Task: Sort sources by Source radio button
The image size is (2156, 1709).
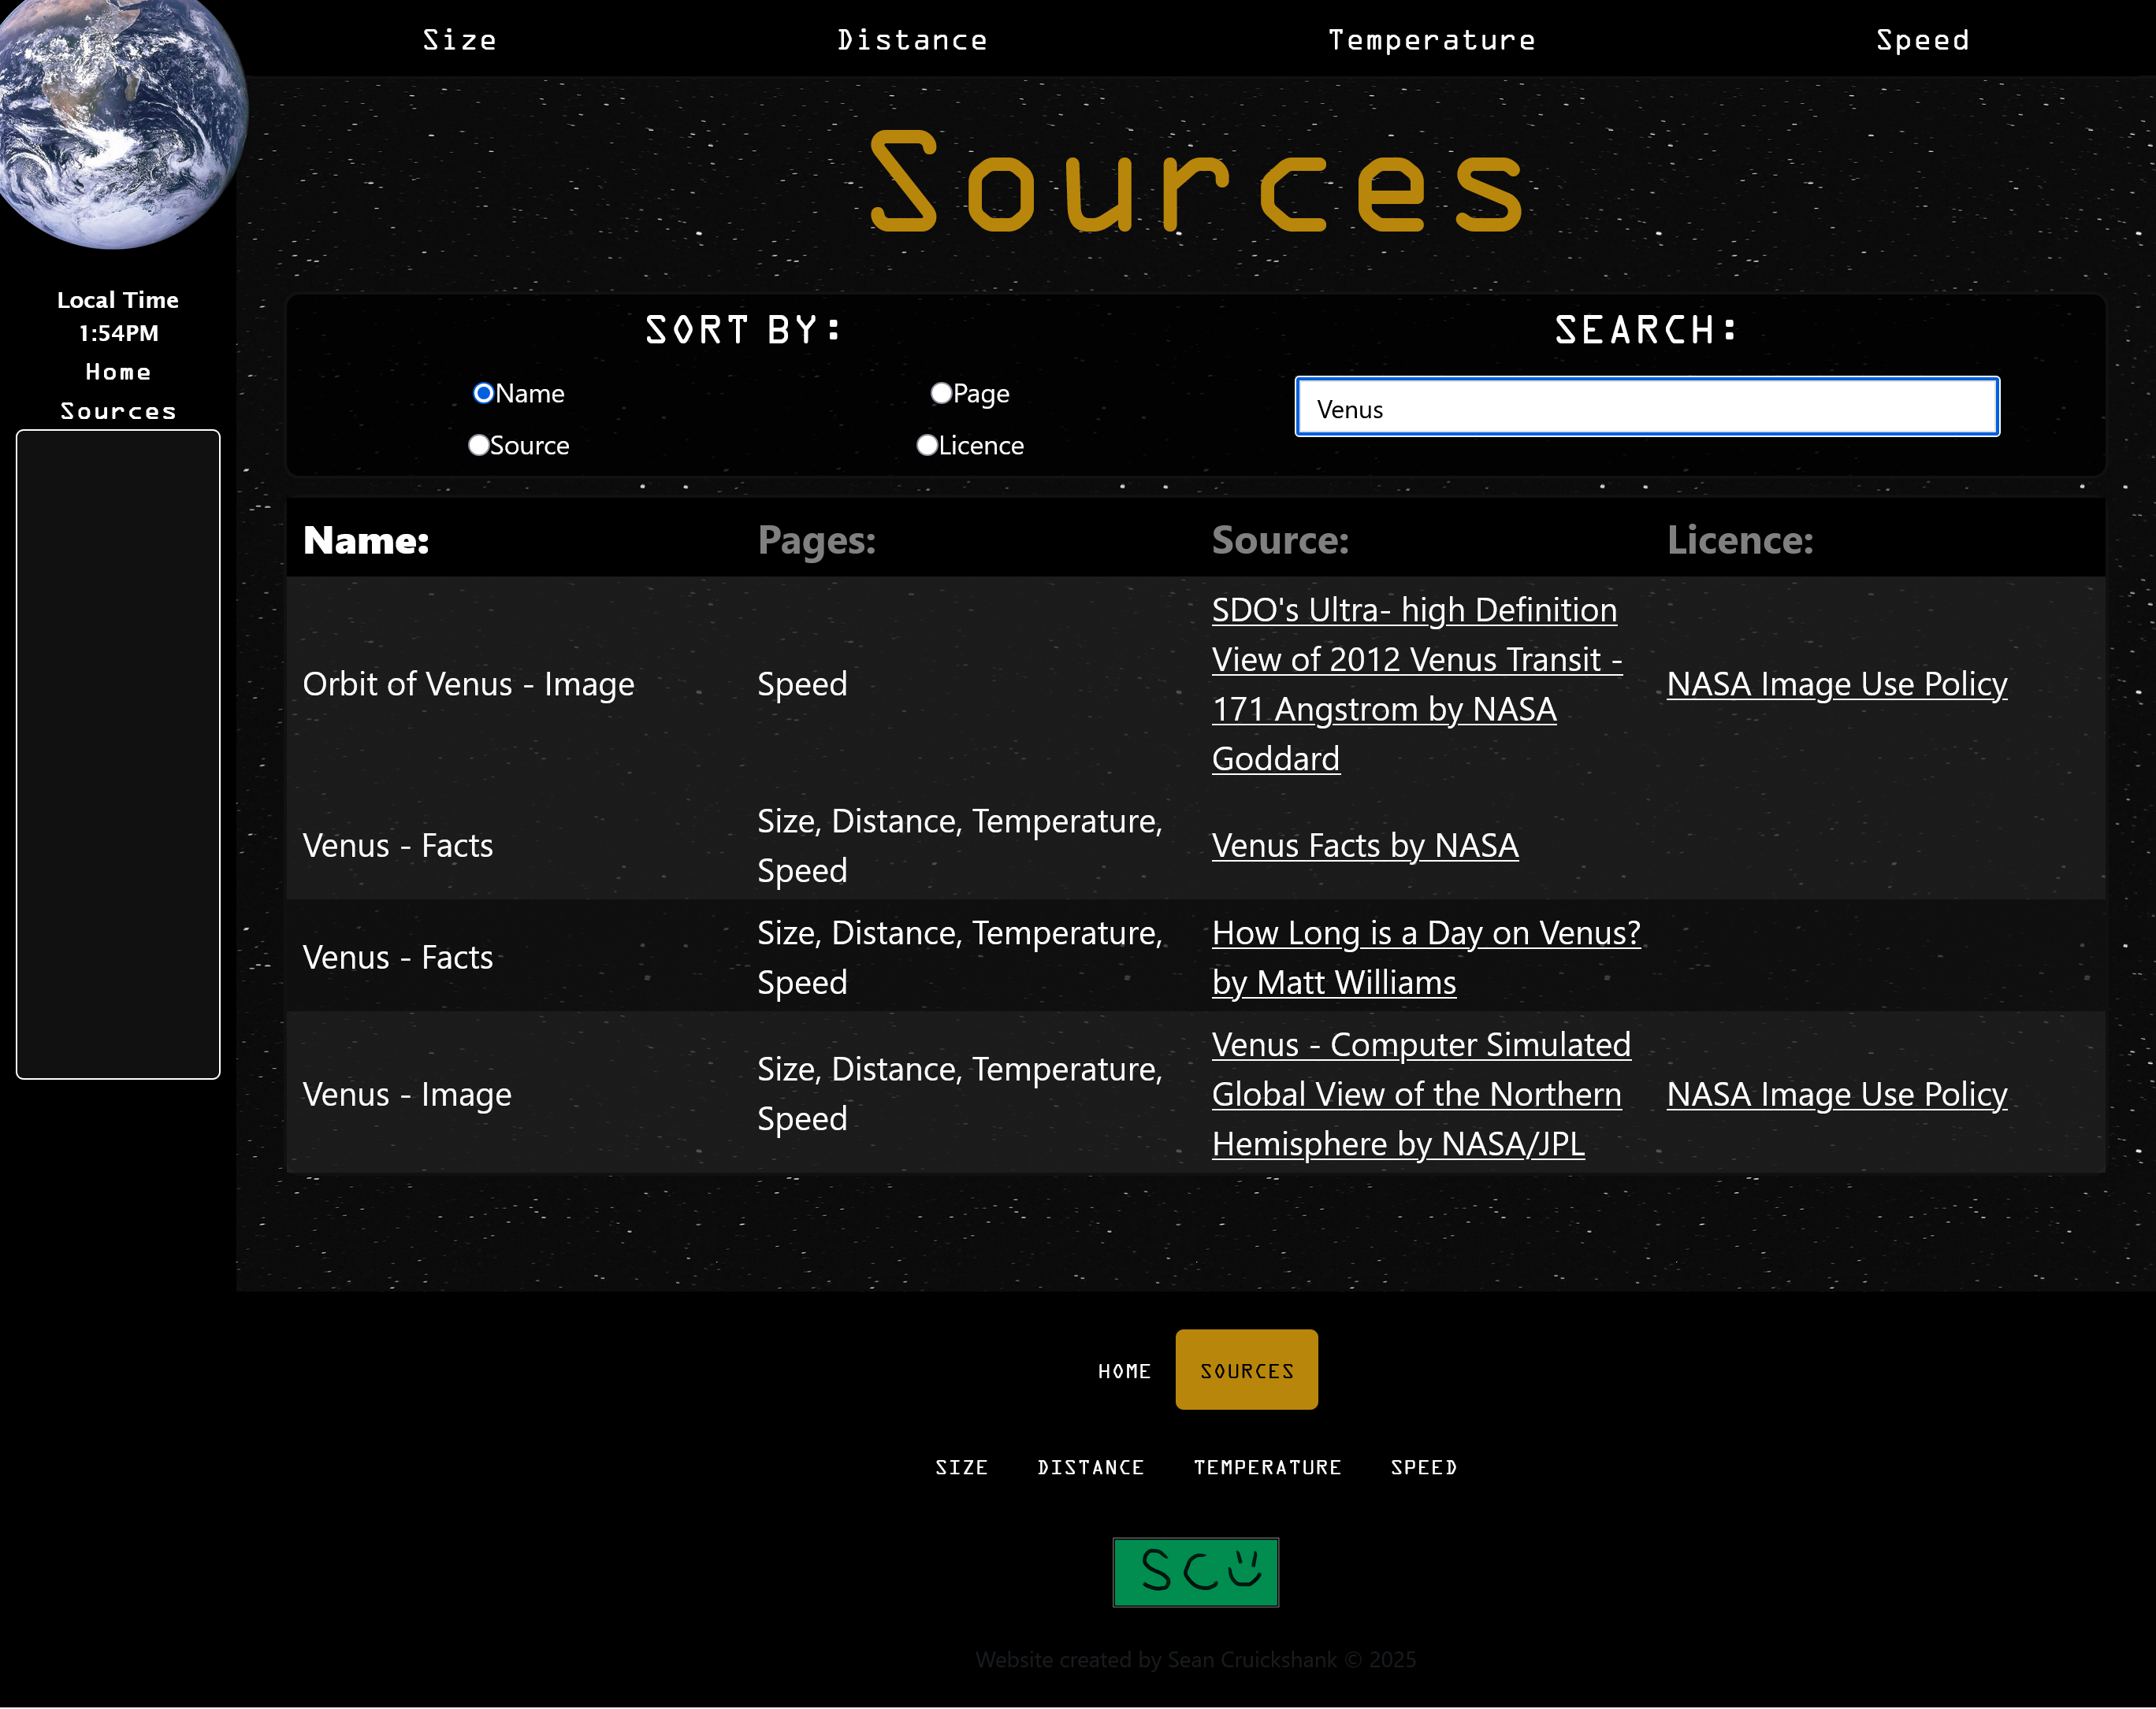Action: (x=479, y=446)
